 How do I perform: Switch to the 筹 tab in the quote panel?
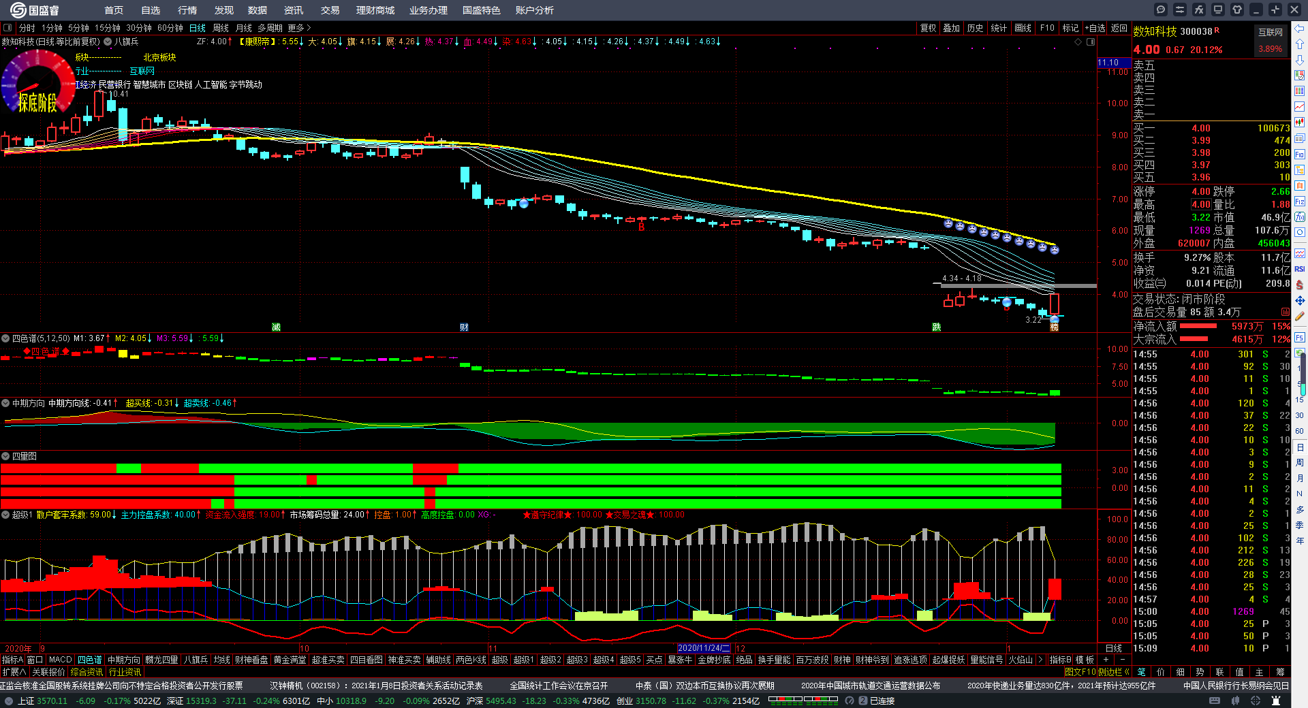(1280, 672)
